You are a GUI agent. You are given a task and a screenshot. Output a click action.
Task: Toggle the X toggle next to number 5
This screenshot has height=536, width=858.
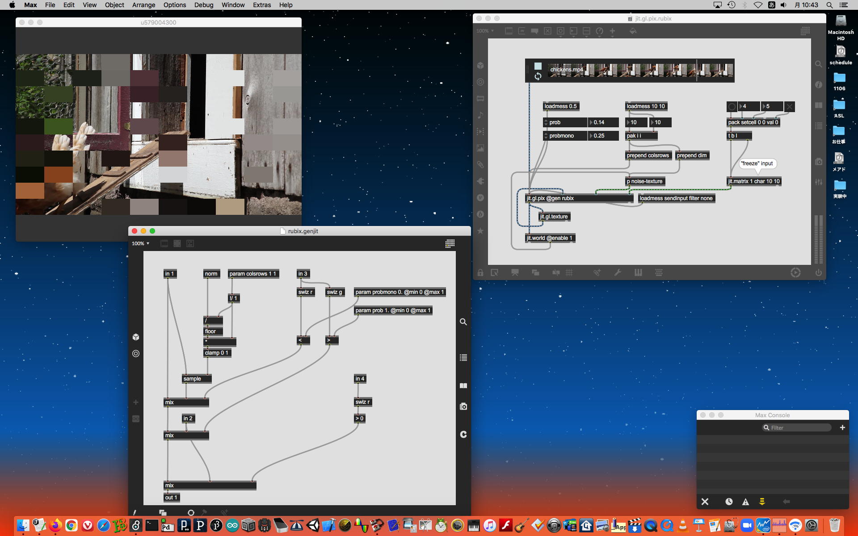[790, 106]
